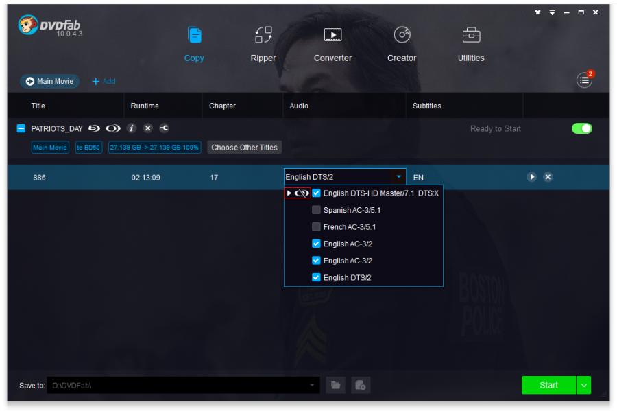Click the Blu-ray disc icon beside PATRIOTS_DAY
The image size is (617, 411).
pyautogui.click(x=94, y=128)
